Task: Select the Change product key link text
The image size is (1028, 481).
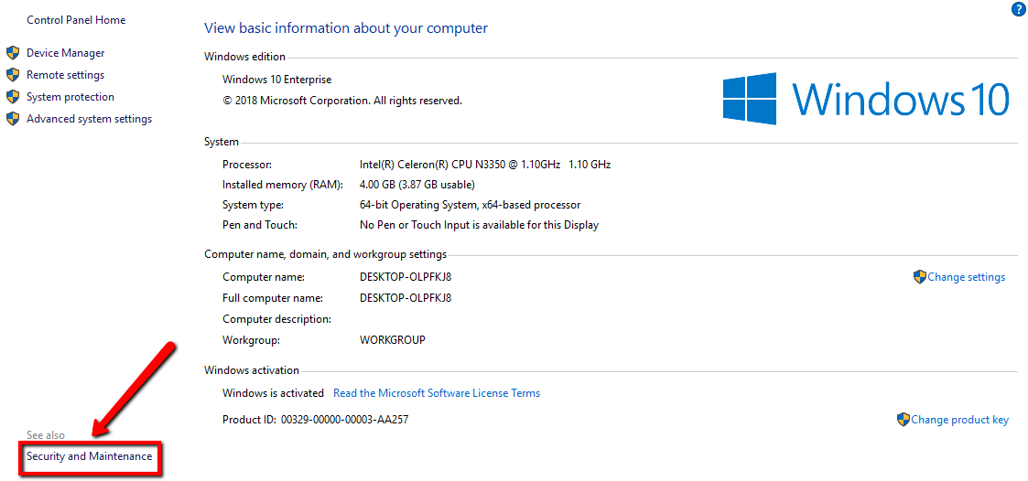Action: tap(960, 420)
